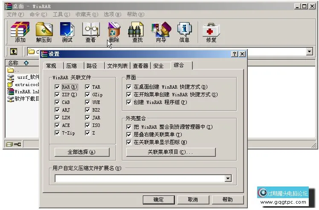Open the 文件(F) menu

pos(15,14)
